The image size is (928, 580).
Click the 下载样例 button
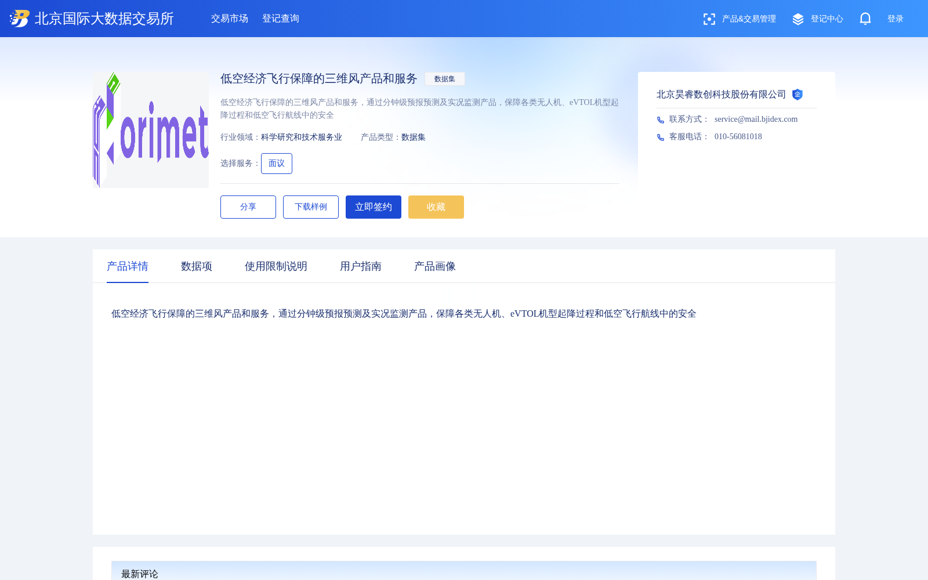coord(311,207)
